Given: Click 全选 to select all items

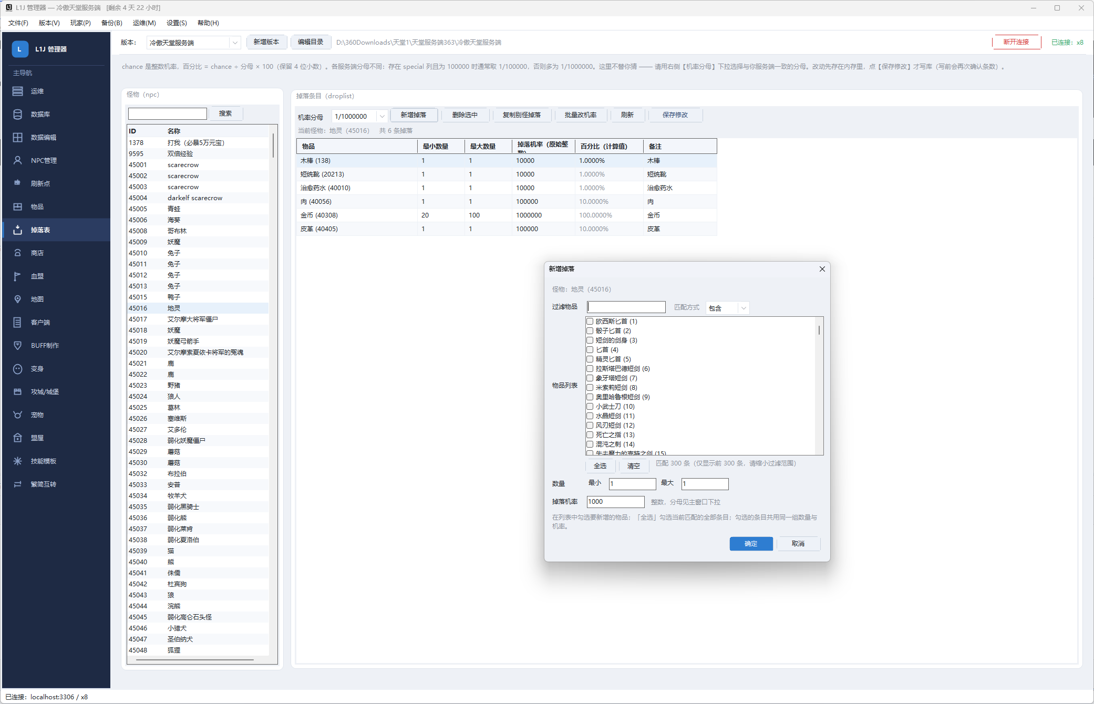Looking at the screenshot, I should pos(600,466).
